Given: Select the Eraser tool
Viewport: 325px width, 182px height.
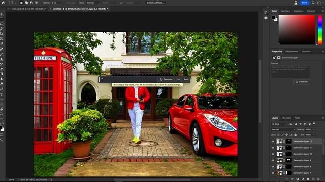Looking at the screenshot, I should (2, 69).
